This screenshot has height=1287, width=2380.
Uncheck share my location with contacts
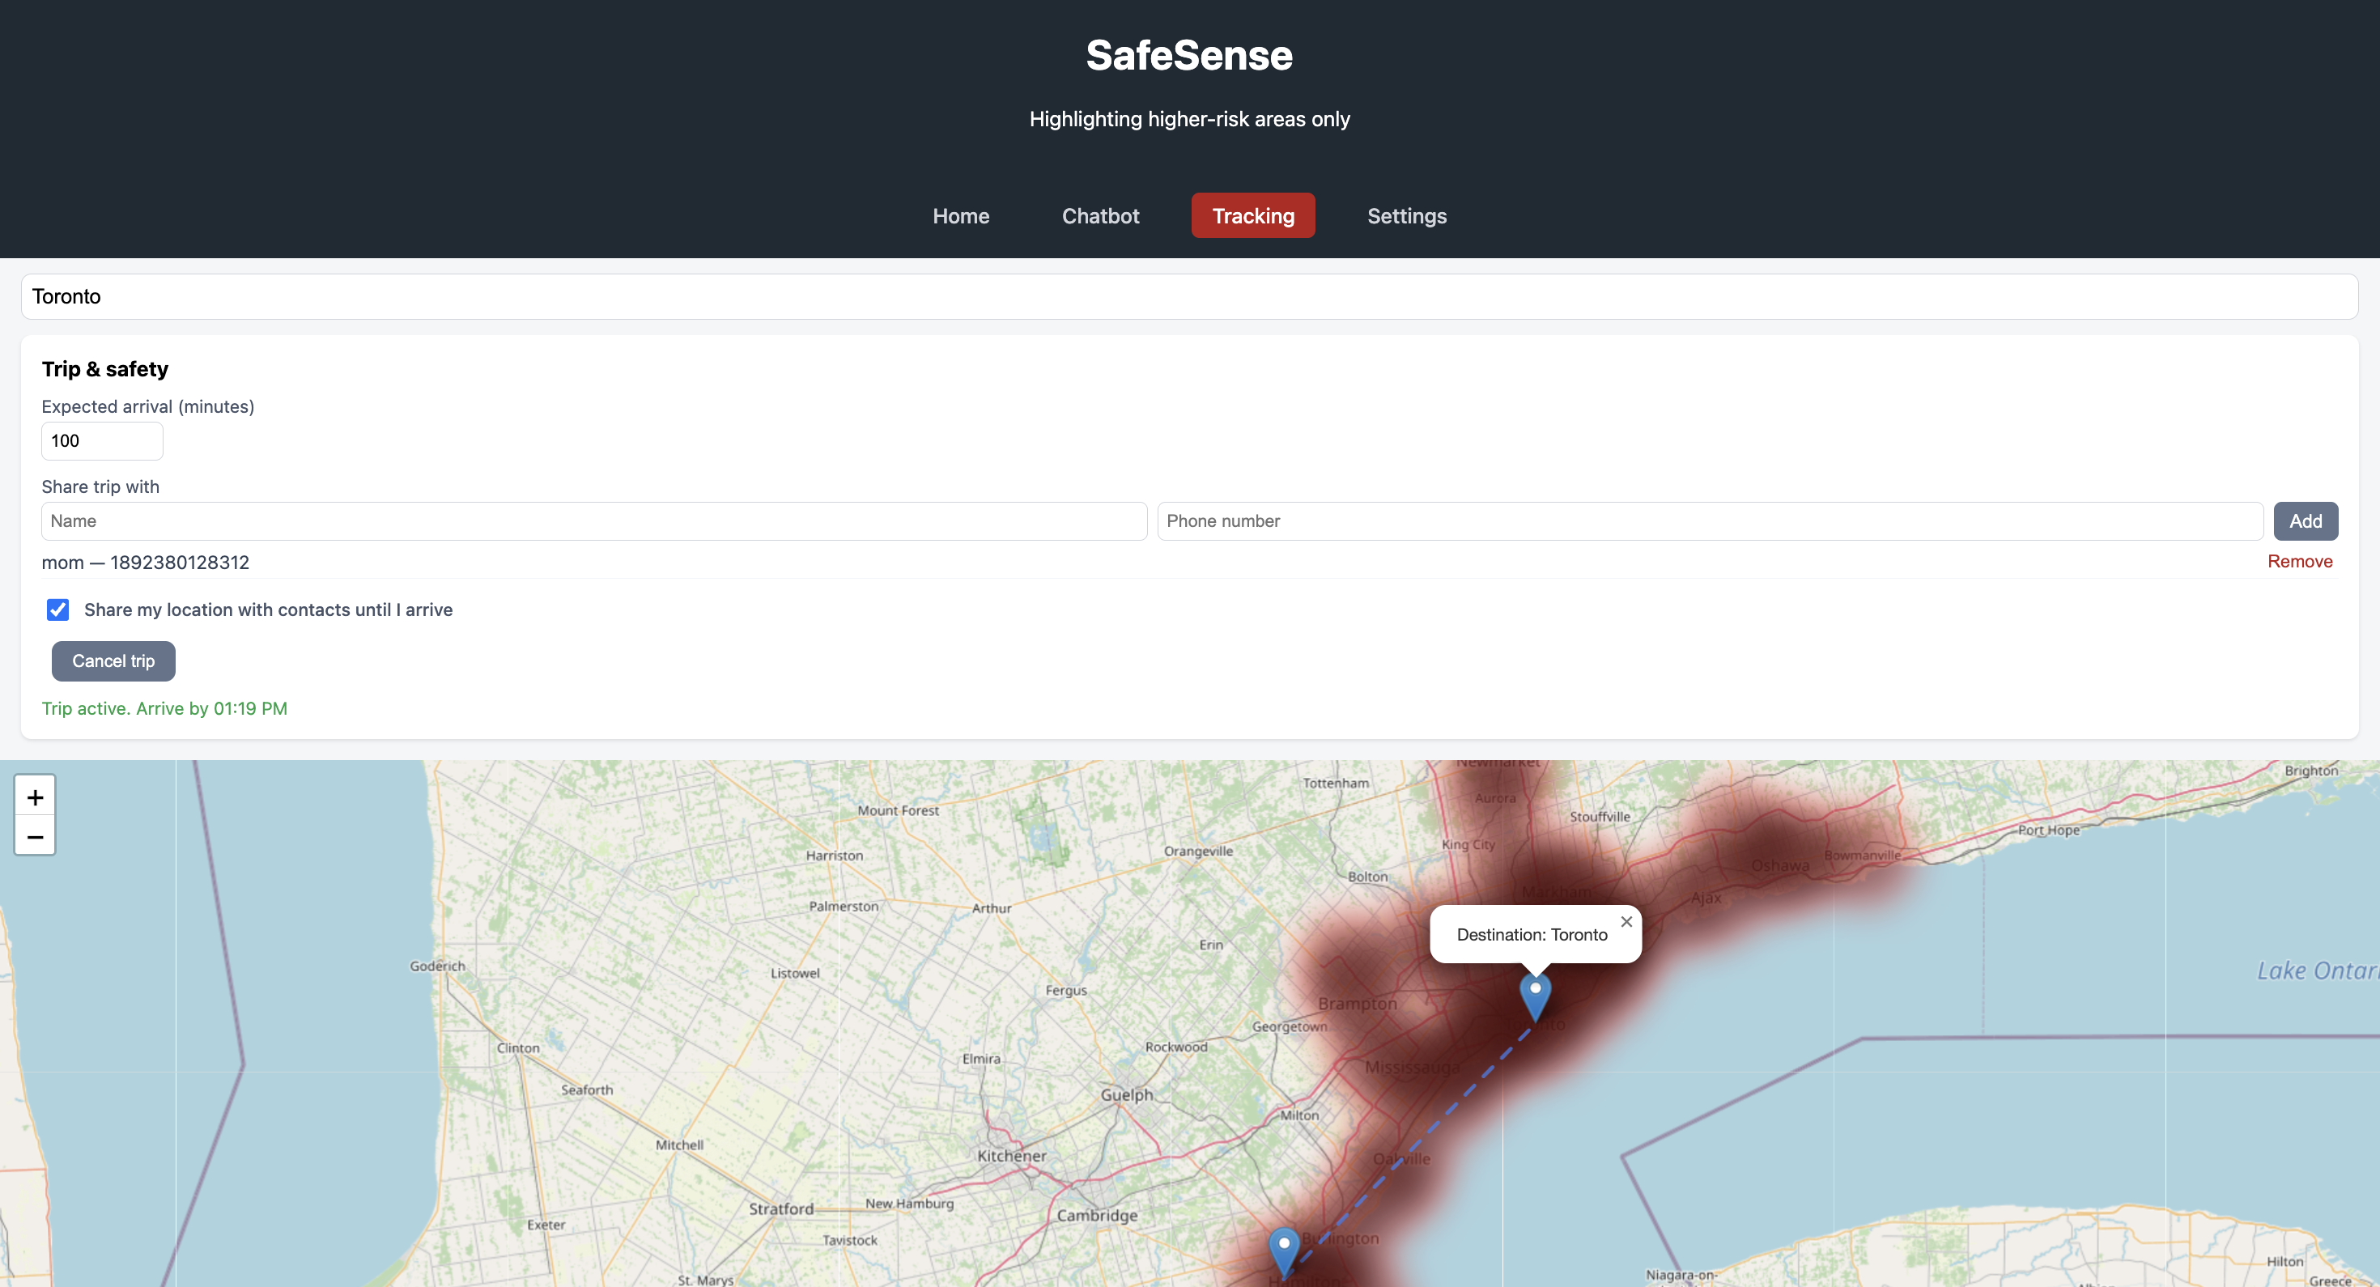tap(58, 610)
